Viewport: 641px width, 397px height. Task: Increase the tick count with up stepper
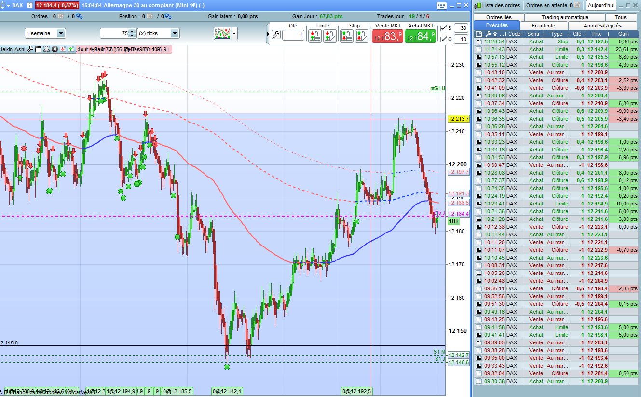132,31
